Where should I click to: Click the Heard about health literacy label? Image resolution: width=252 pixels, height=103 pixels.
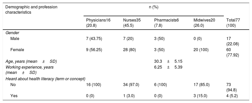45,79
